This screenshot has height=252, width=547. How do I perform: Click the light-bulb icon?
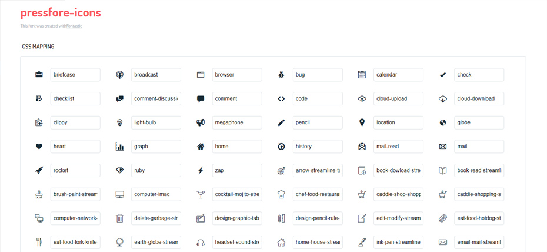pos(119,122)
